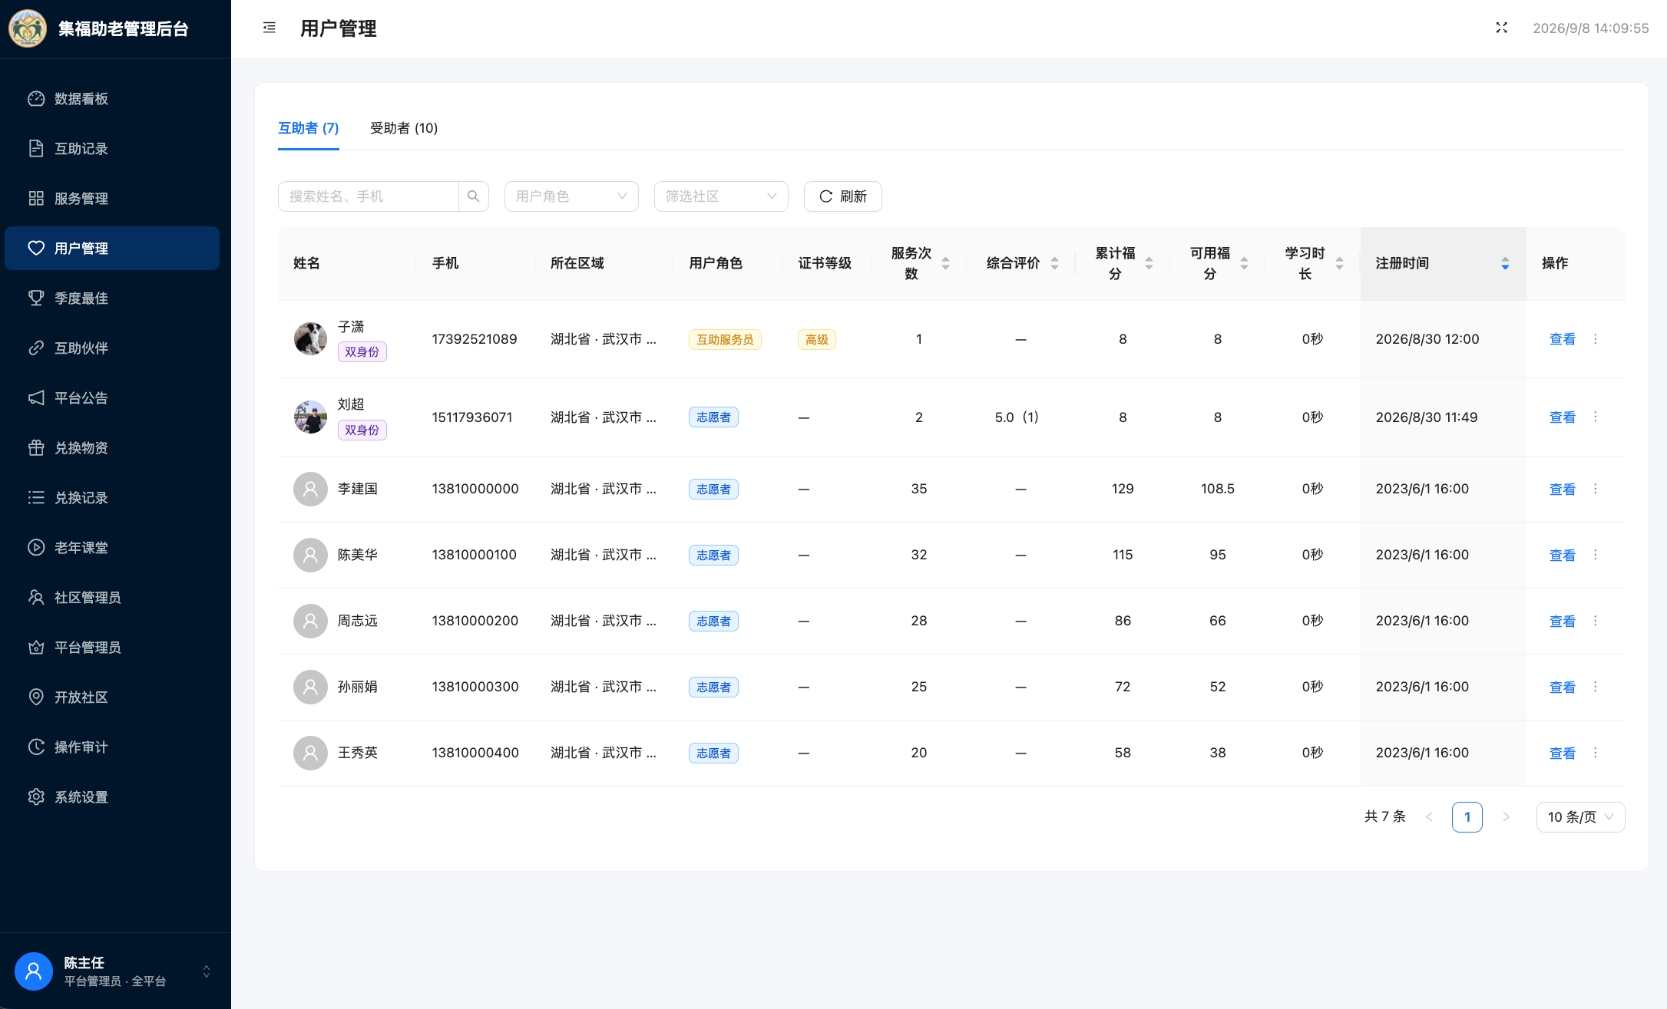Collapse the sidebar with the menu fold icon
The height and width of the screenshot is (1009, 1667).
pos(270,28)
